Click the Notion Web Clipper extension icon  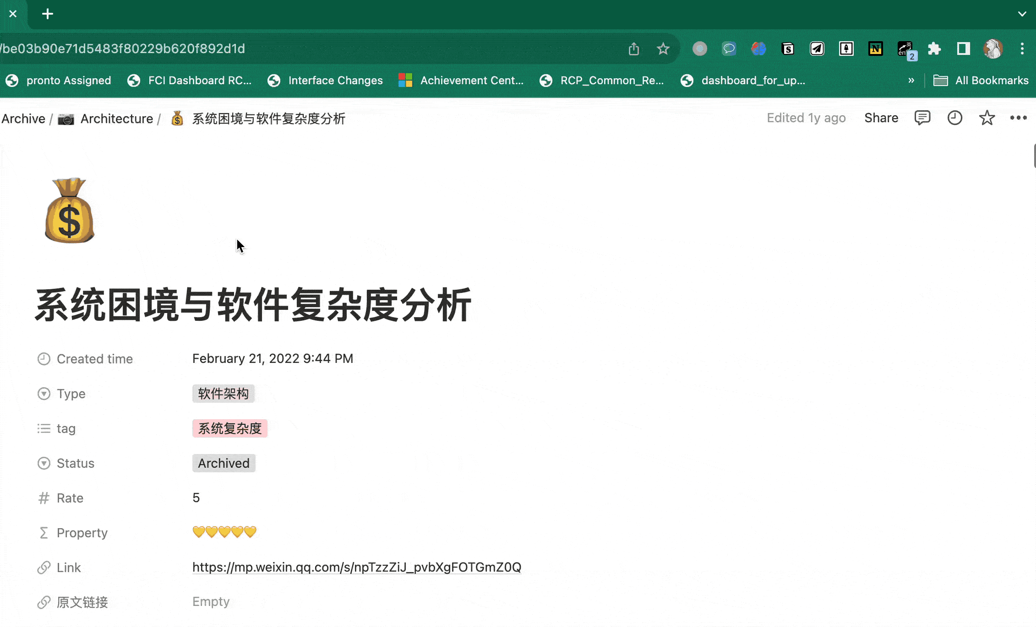tap(875, 49)
